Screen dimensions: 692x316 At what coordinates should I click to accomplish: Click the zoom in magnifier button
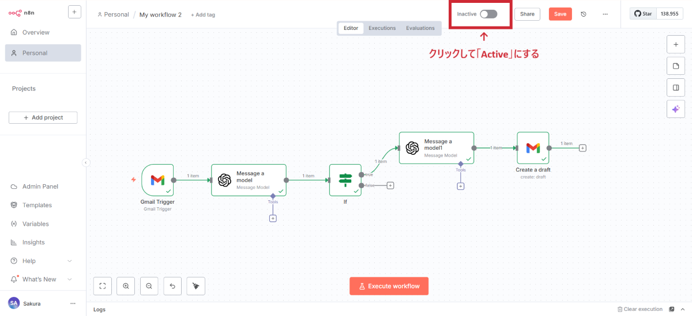click(x=126, y=285)
